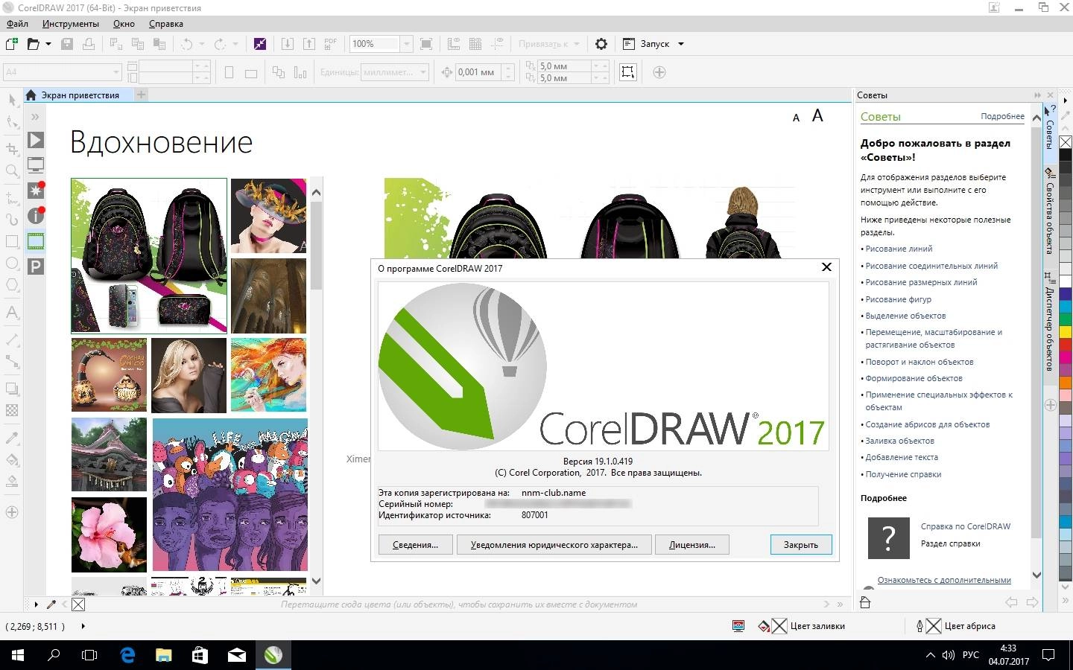Open the Premium P icon

35,267
